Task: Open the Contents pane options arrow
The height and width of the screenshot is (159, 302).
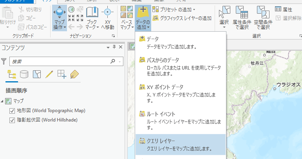Action: (x=108, y=47)
